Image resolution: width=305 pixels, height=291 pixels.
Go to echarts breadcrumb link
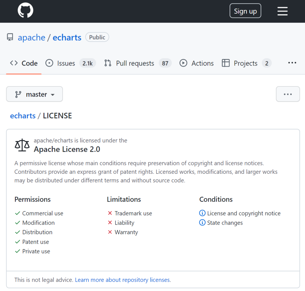coord(23,116)
